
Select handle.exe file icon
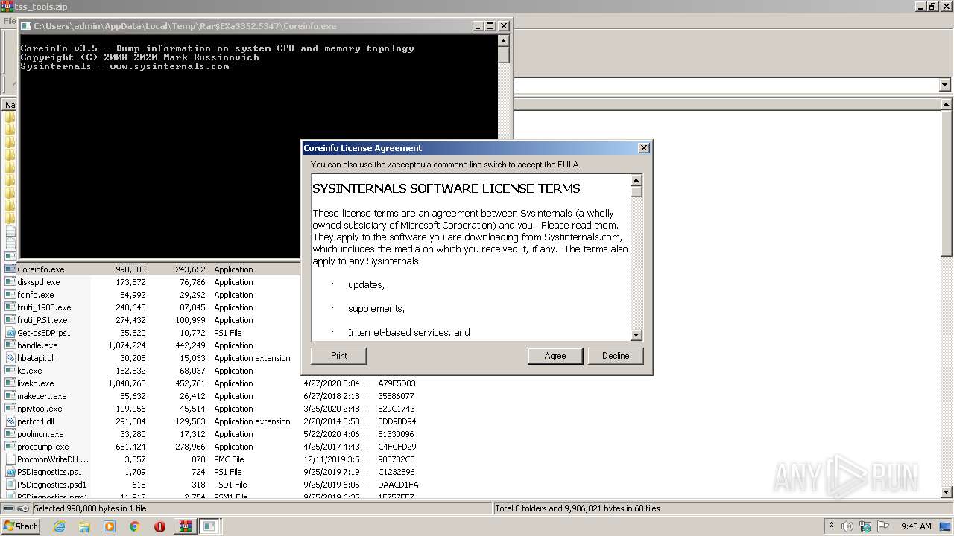tap(10, 345)
